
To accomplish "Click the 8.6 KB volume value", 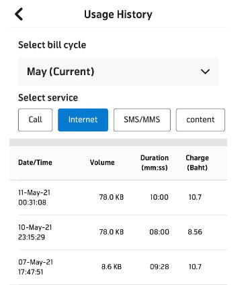I will 112,267.
